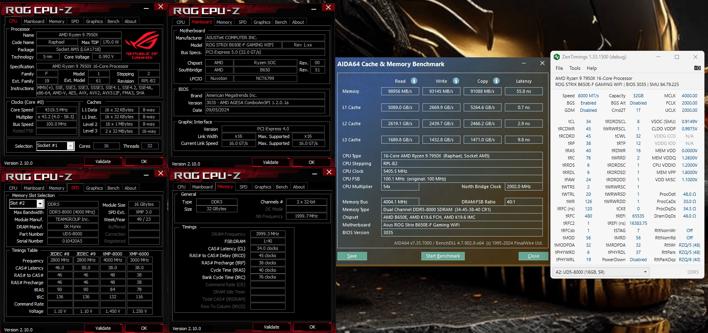
Task: Click the active Memory tab in the CPU-Z Memory window
Action: point(225,186)
